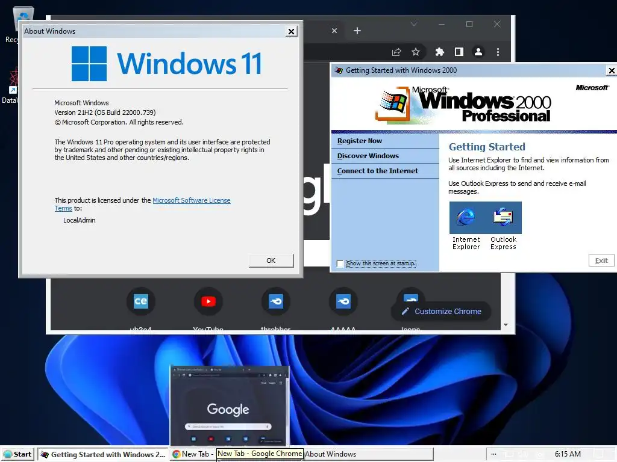Switch to Getting Started taskbar button
Screen dimensions: 617x462
click(103, 454)
